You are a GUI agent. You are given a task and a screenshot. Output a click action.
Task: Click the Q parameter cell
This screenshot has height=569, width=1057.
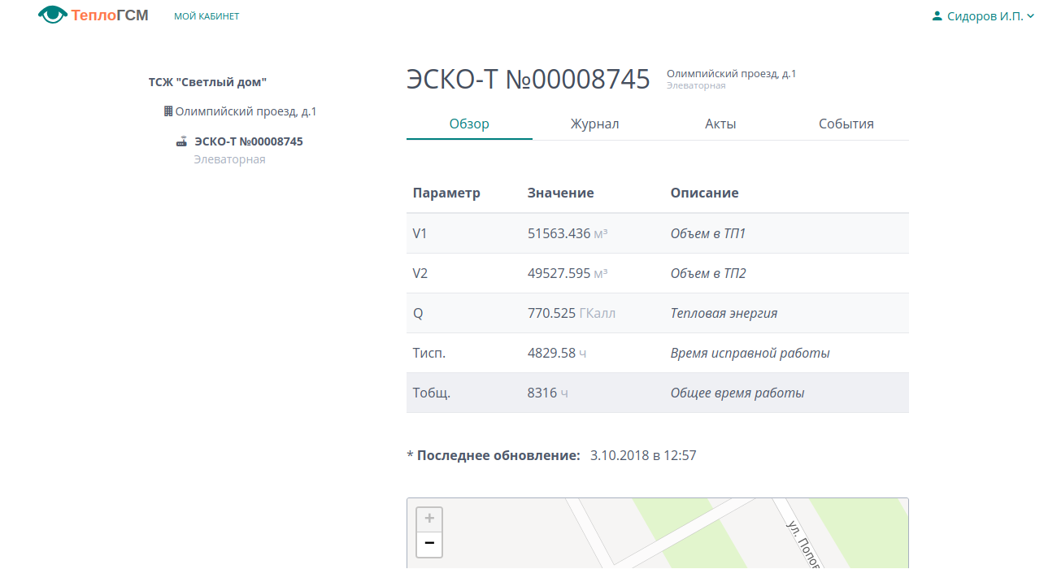click(x=418, y=313)
